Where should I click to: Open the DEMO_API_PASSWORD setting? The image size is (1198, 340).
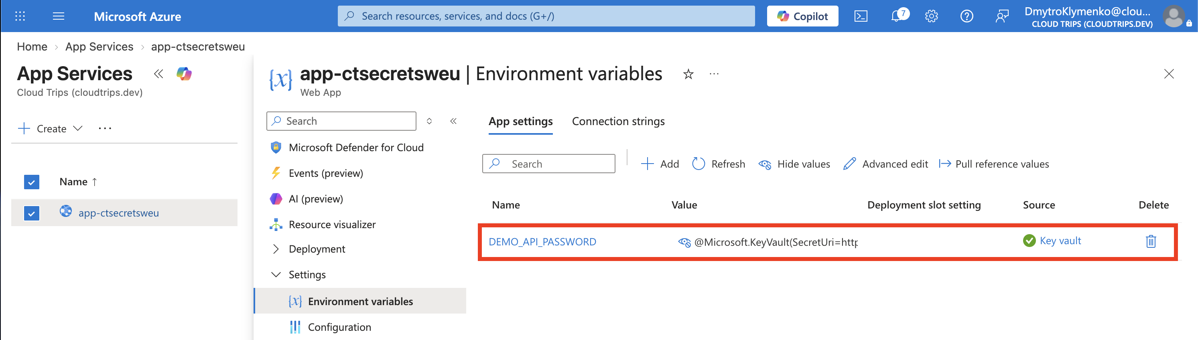542,242
